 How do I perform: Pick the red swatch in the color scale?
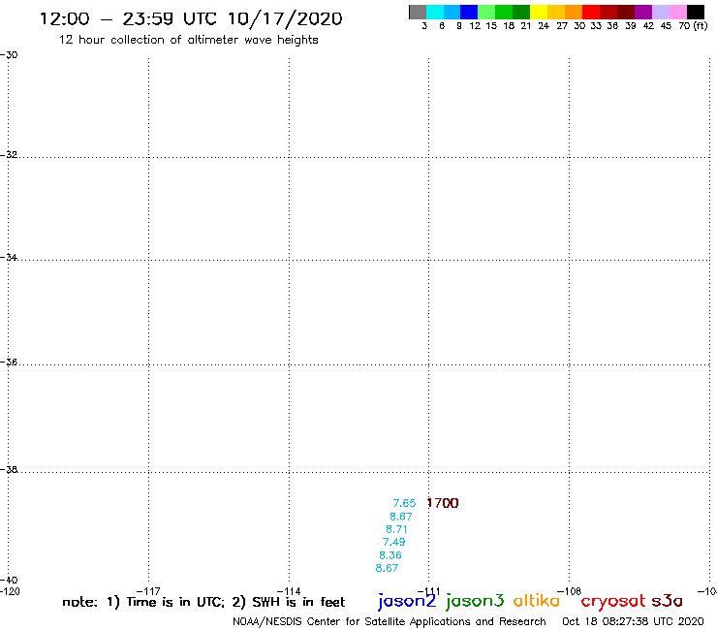click(x=591, y=12)
